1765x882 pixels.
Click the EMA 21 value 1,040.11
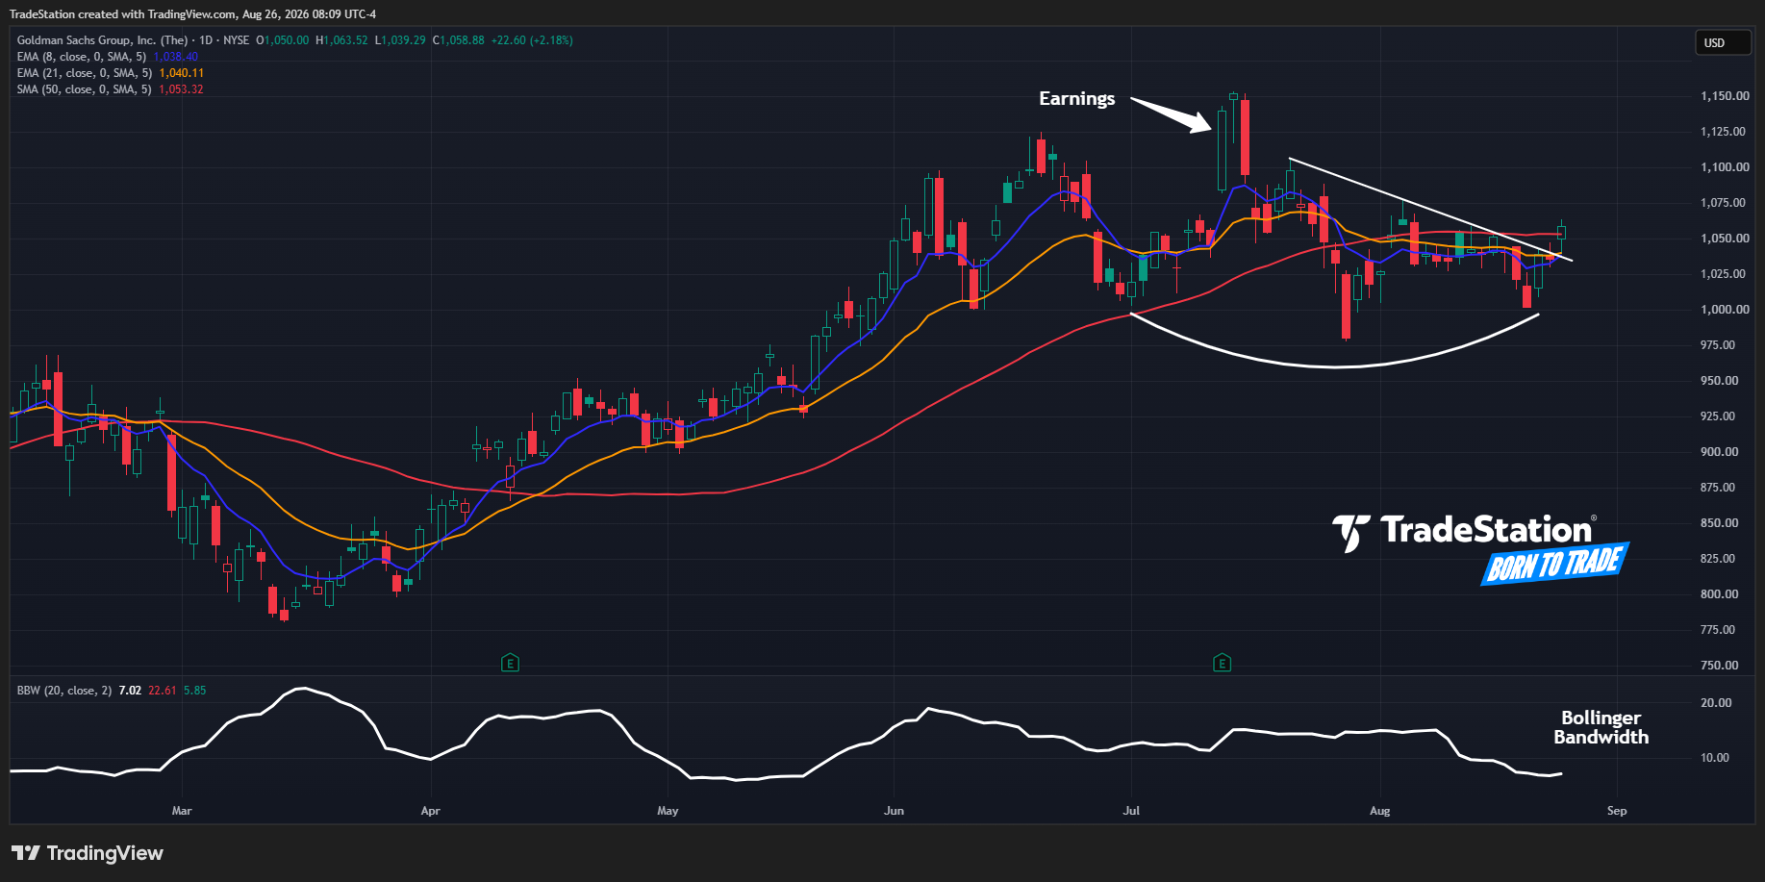(x=182, y=73)
